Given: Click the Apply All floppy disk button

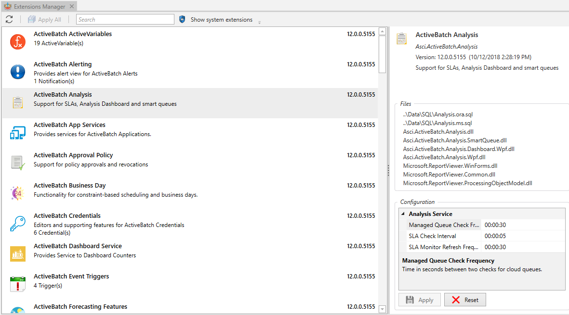Looking at the screenshot, I should pos(45,20).
